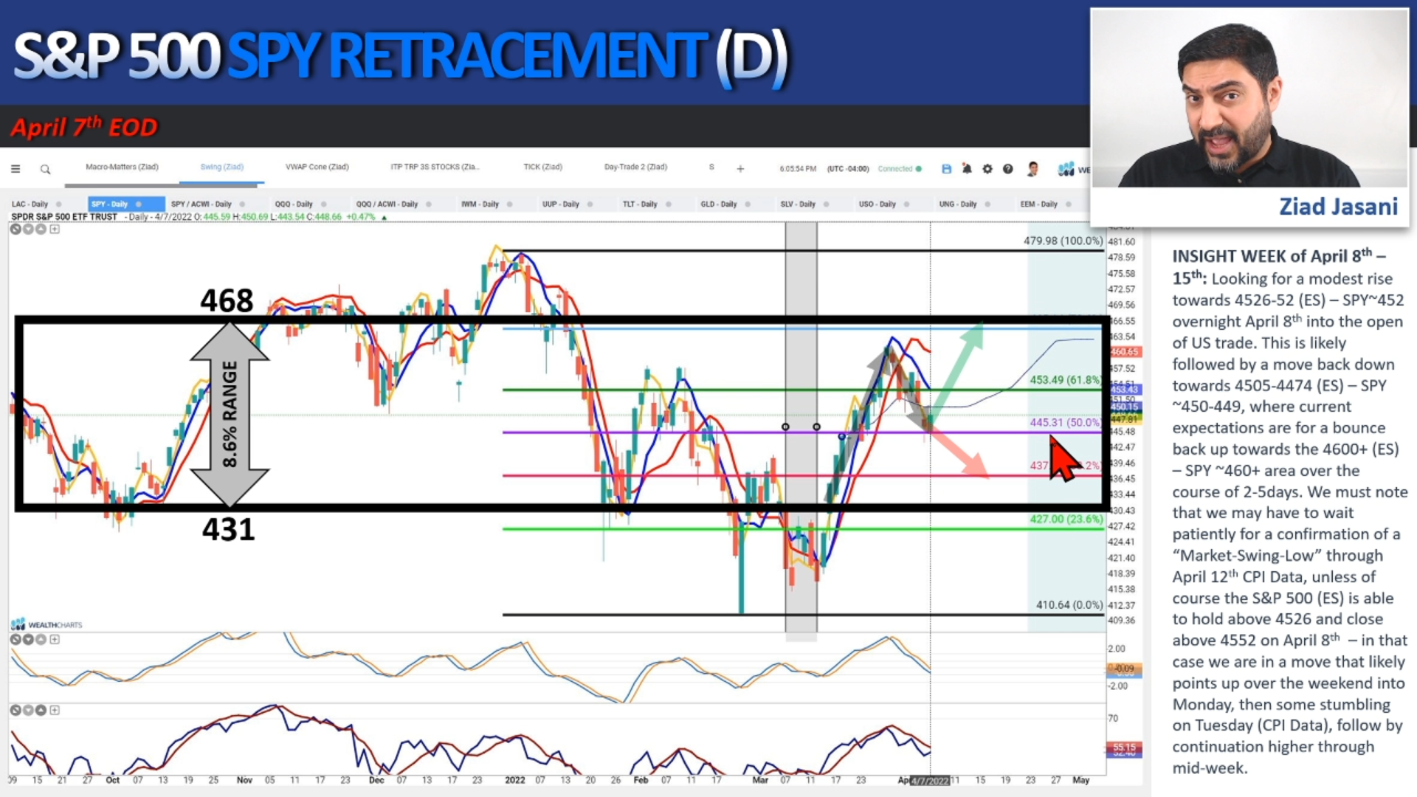Toggle the dot beside UUP - Daily

tap(590, 204)
